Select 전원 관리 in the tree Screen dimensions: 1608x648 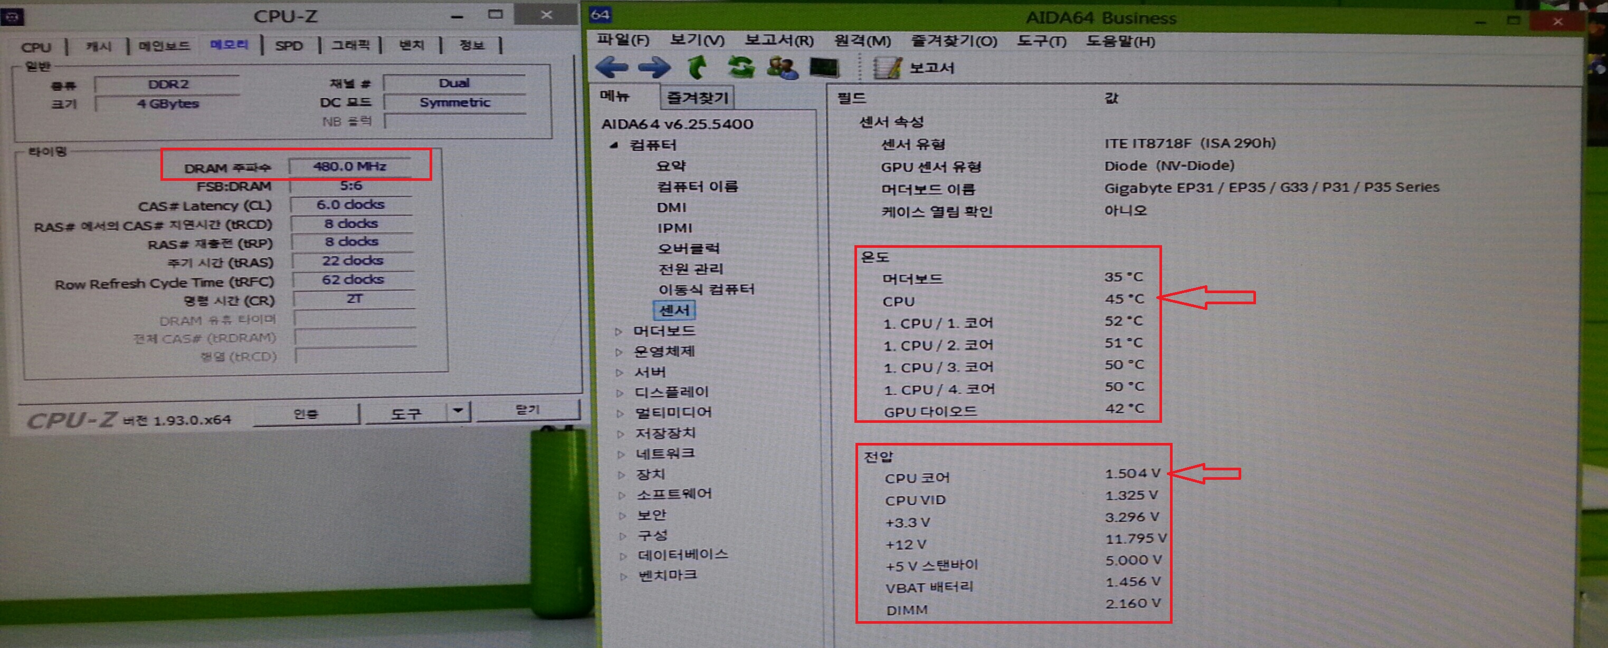pos(690,269)
